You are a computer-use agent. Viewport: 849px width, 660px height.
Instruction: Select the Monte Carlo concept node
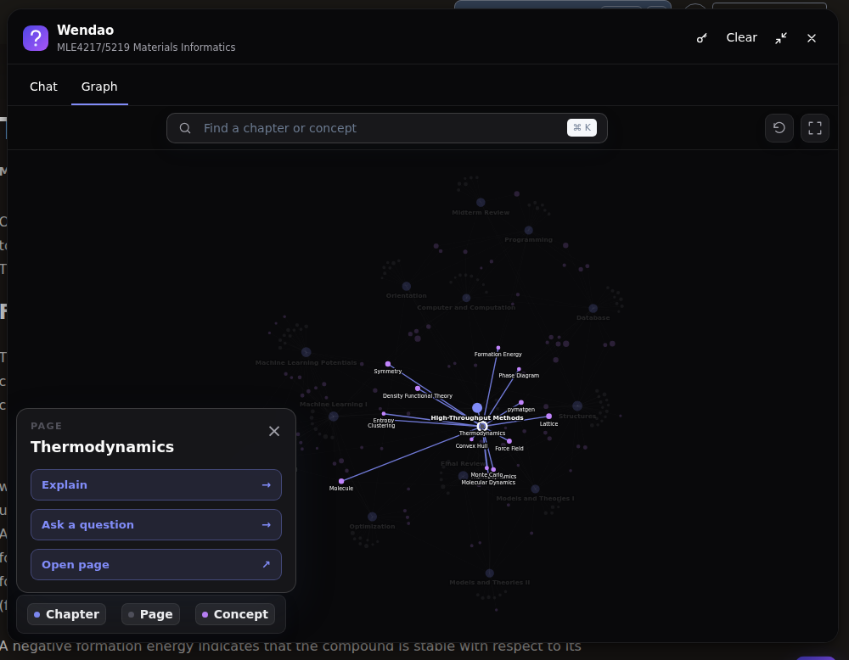pos(486,468)
